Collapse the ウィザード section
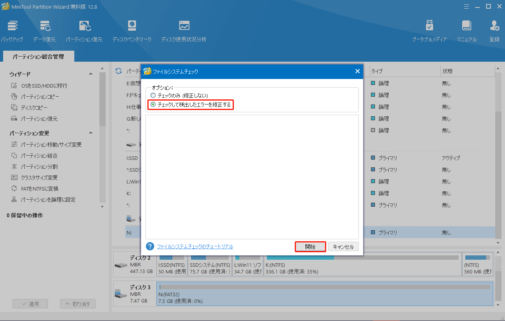 click(x=91, y=74)
